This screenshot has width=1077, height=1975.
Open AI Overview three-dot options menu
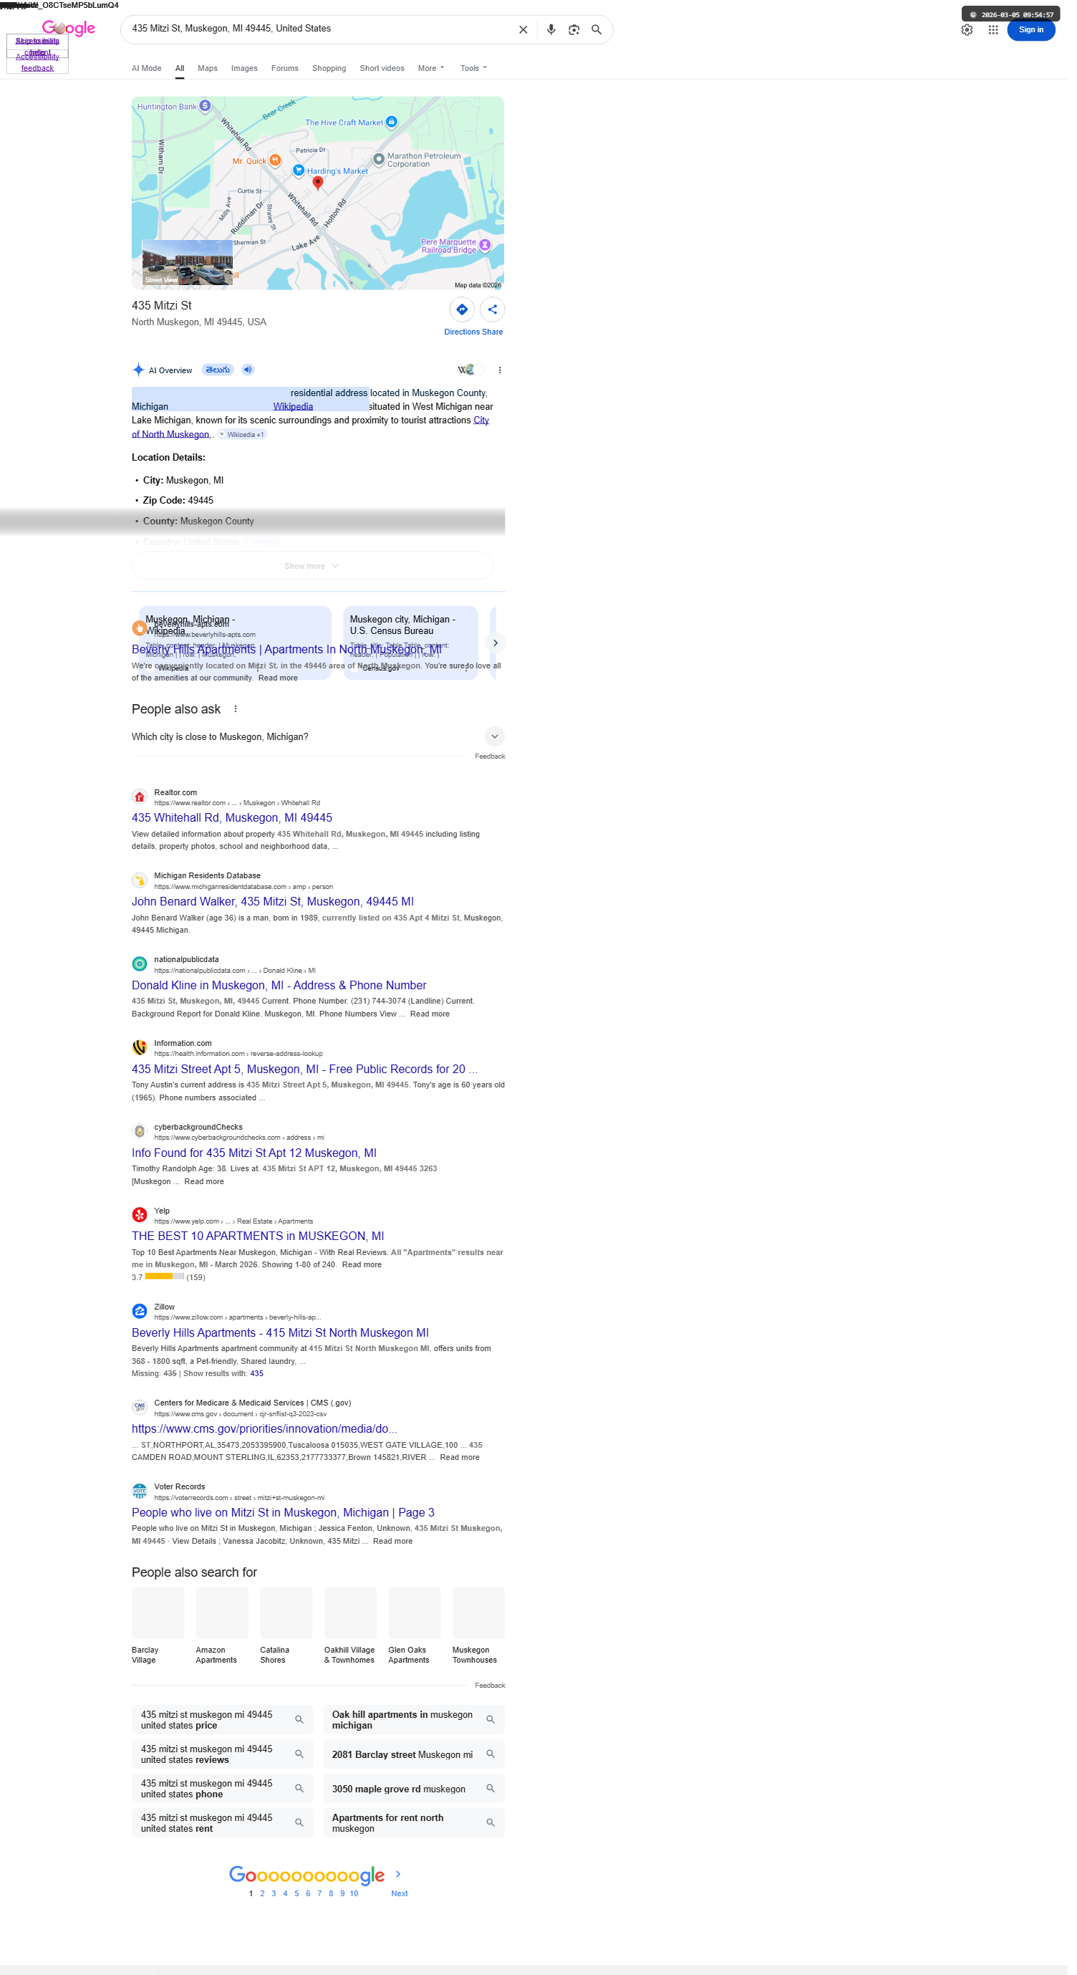pos(500,370)
